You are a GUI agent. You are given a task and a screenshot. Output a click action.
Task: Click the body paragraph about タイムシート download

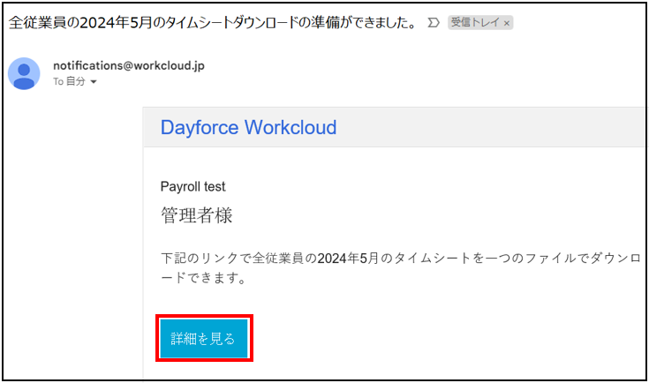[400, 268]
